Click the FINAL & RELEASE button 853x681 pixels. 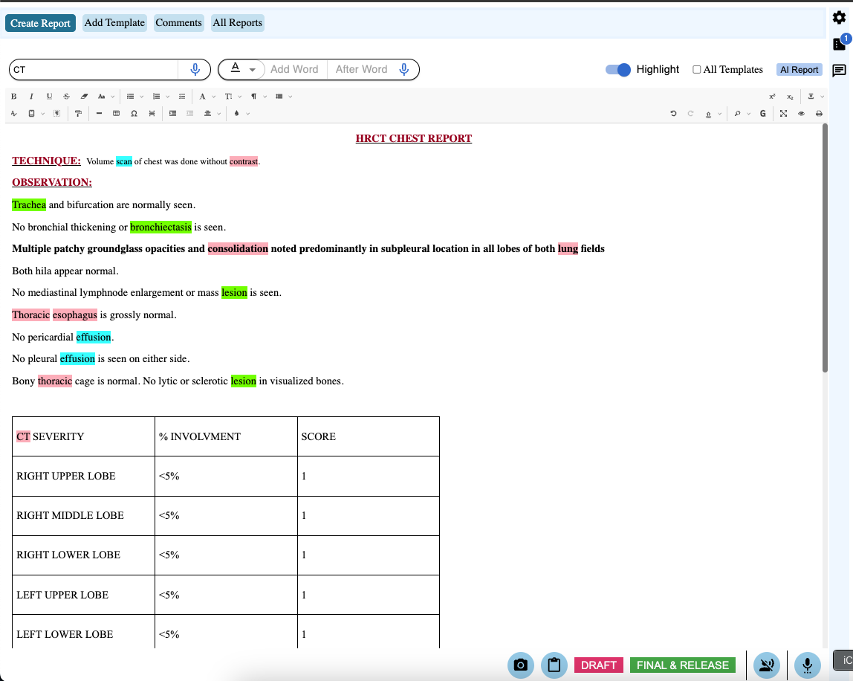click(682, 665)
